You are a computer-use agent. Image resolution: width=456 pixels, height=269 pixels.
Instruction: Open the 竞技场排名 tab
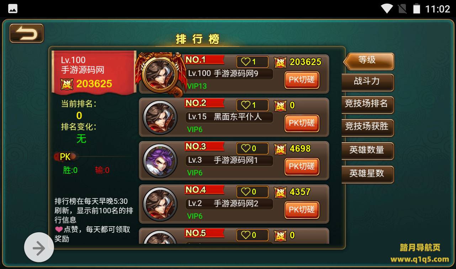click(x=367, y=105)
